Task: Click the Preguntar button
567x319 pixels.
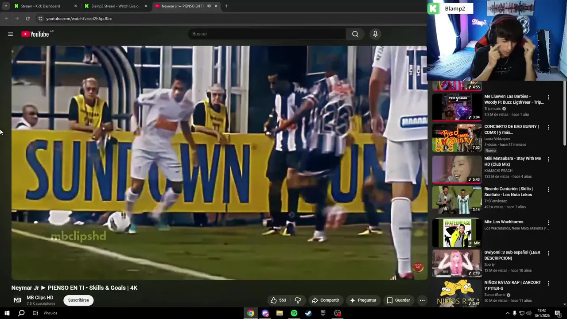Action: pyautogui.click(x=363, y=300)
